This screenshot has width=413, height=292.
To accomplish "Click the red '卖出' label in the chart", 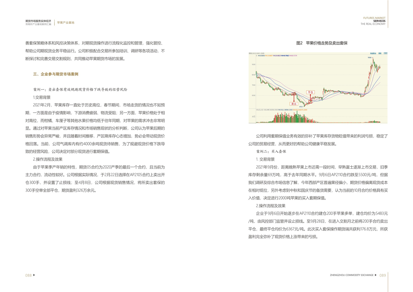I will tap(294, 104).
